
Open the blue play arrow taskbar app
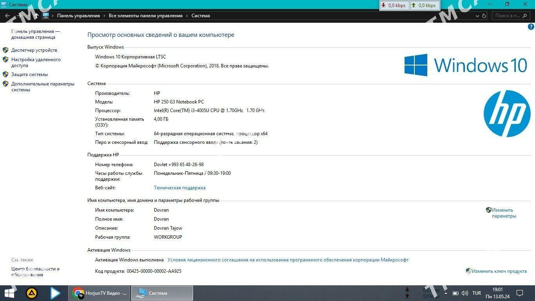(x=55, y=293)
